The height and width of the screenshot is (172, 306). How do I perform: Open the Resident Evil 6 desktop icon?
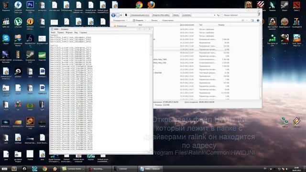(x=30, y=40)
